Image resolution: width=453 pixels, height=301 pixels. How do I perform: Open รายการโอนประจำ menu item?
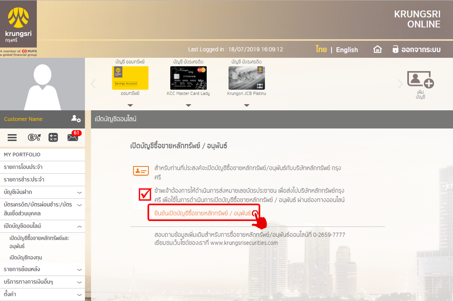click(x=42, y=167)
